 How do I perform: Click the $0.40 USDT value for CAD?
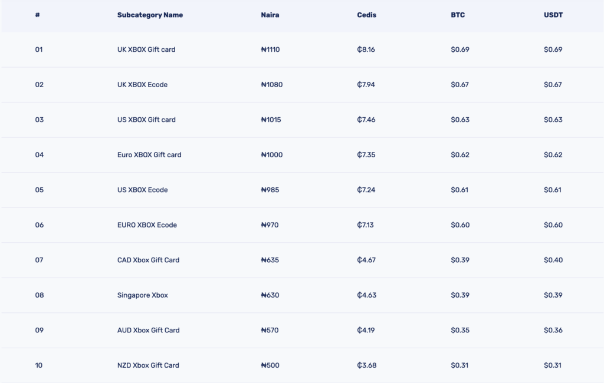[x=553, y=260]
